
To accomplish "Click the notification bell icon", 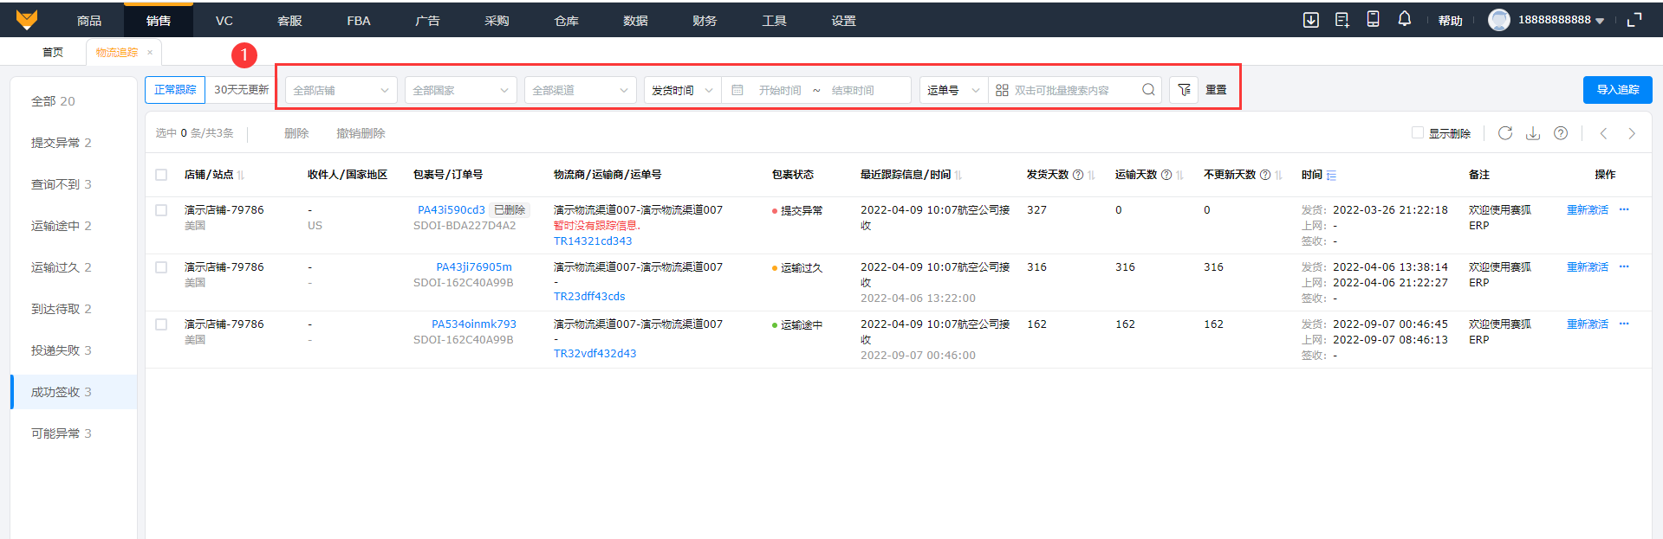I will 1404,19.
